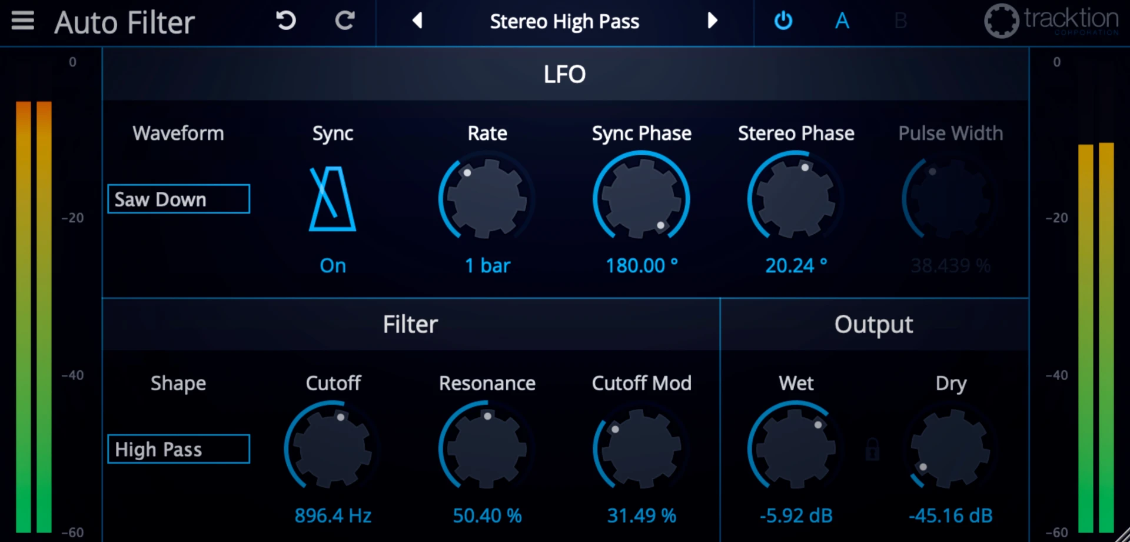Click the Auto Filter plugin title
The image size is (1130, 542).
(x=124, y=22)
